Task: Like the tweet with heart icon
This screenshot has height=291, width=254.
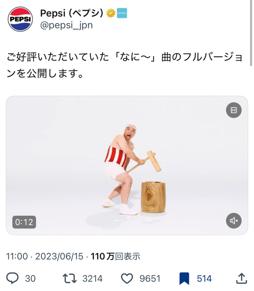Action: (127, 278)
